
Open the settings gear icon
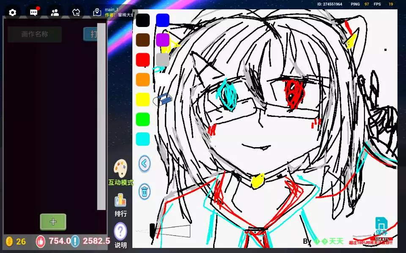(12, 12)
